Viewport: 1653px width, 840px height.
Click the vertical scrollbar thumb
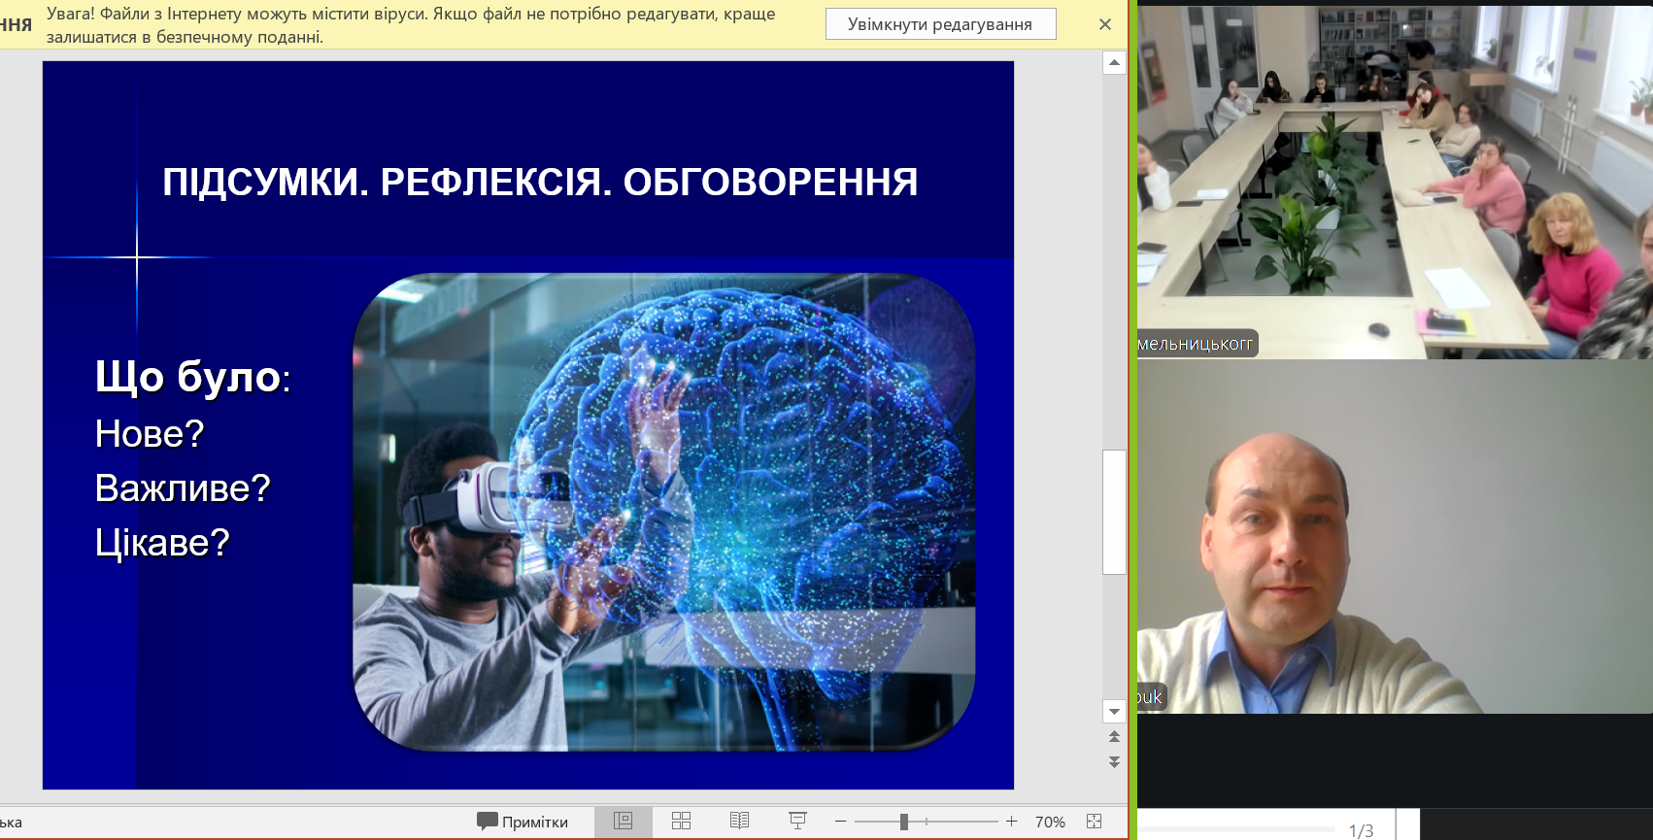(x=1114, y=512)
